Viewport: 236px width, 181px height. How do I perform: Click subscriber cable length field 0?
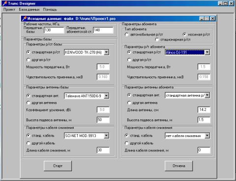click(x=204, y=150)
